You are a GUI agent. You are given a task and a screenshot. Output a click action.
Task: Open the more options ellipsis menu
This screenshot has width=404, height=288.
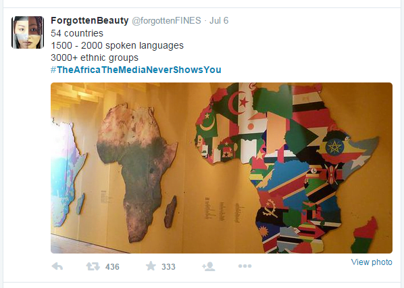(x=245, y=266)
